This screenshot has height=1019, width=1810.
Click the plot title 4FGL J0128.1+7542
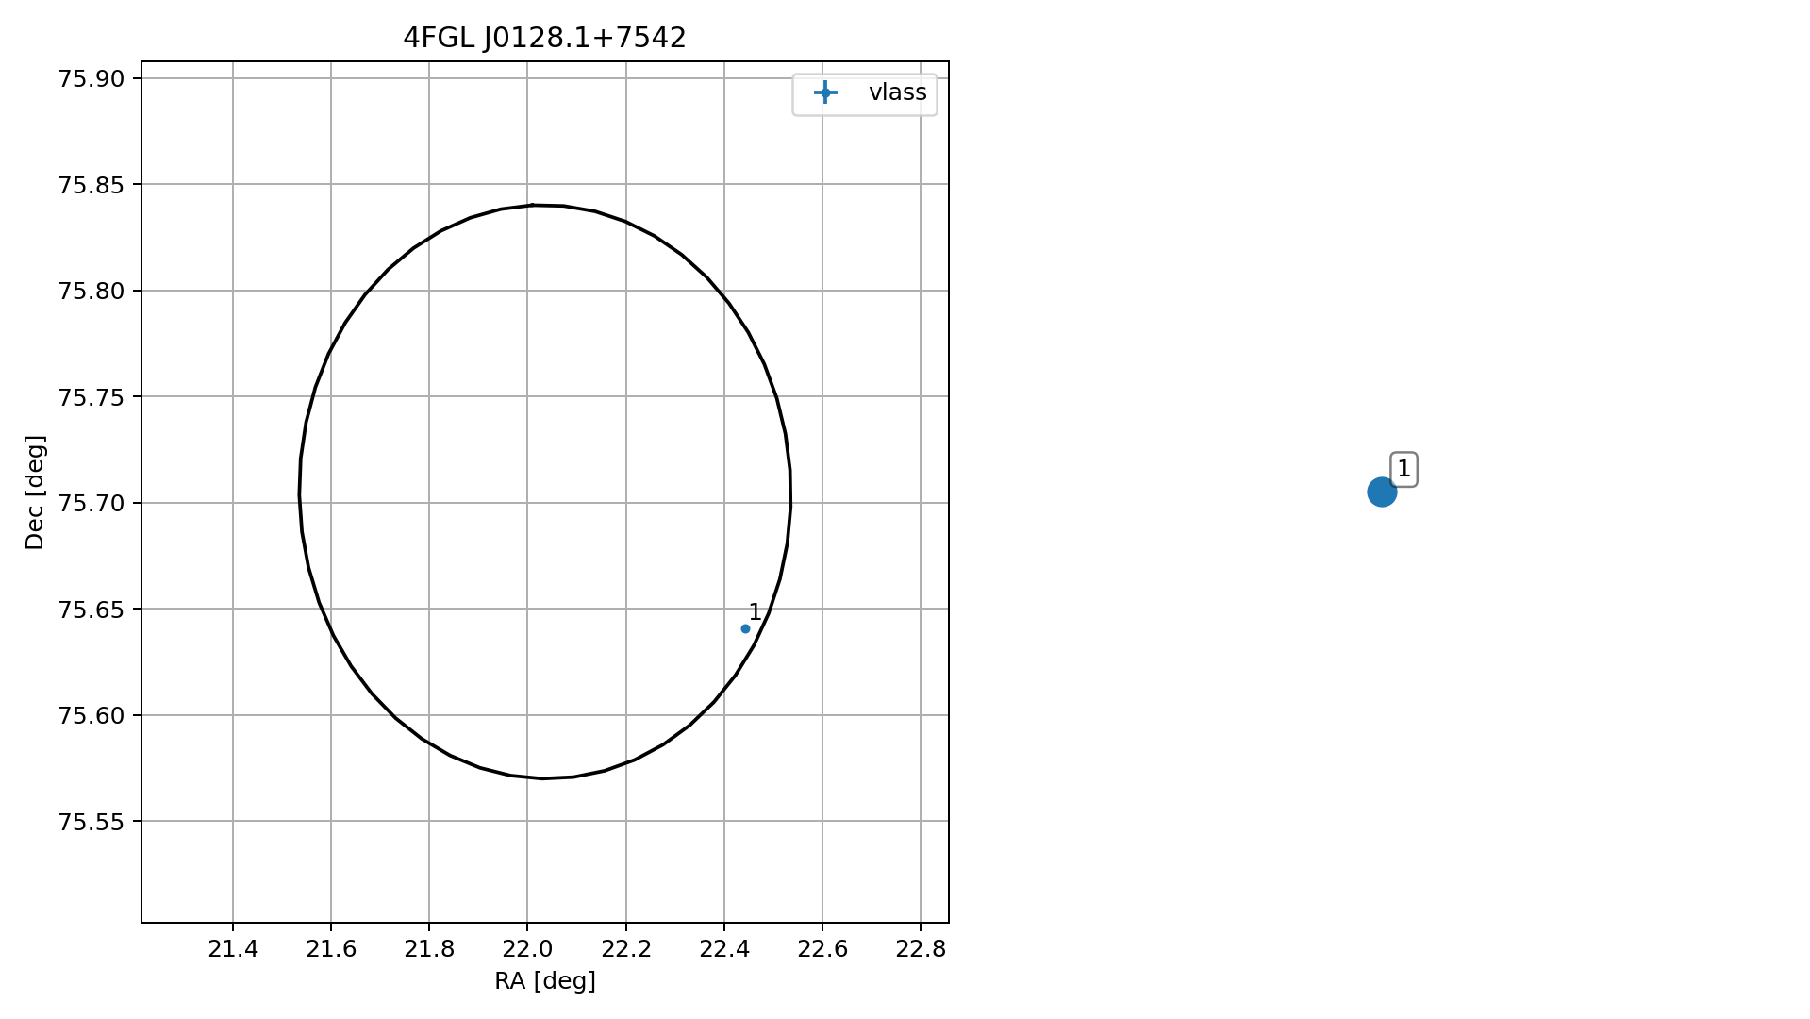[544, 38]
